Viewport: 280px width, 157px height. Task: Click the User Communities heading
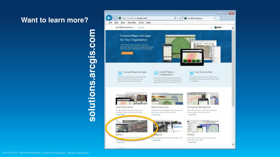click(203, 72)
